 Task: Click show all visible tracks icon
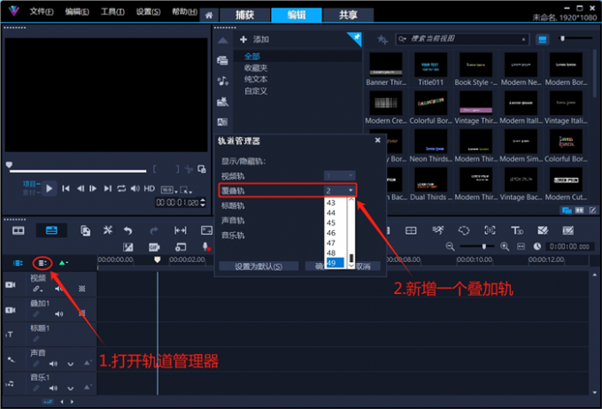click(x=18, y=263)
